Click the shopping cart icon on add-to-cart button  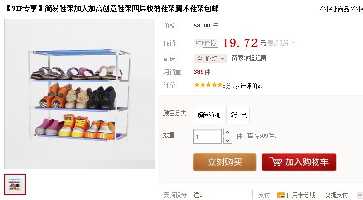tap(276, 161)
